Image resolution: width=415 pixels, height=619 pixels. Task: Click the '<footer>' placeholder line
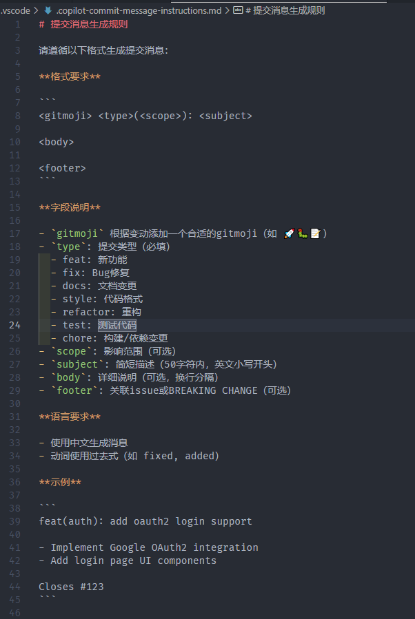[62, 168]
